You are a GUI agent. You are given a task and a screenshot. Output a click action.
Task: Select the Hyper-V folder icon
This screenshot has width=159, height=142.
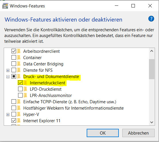click(19, 114)
